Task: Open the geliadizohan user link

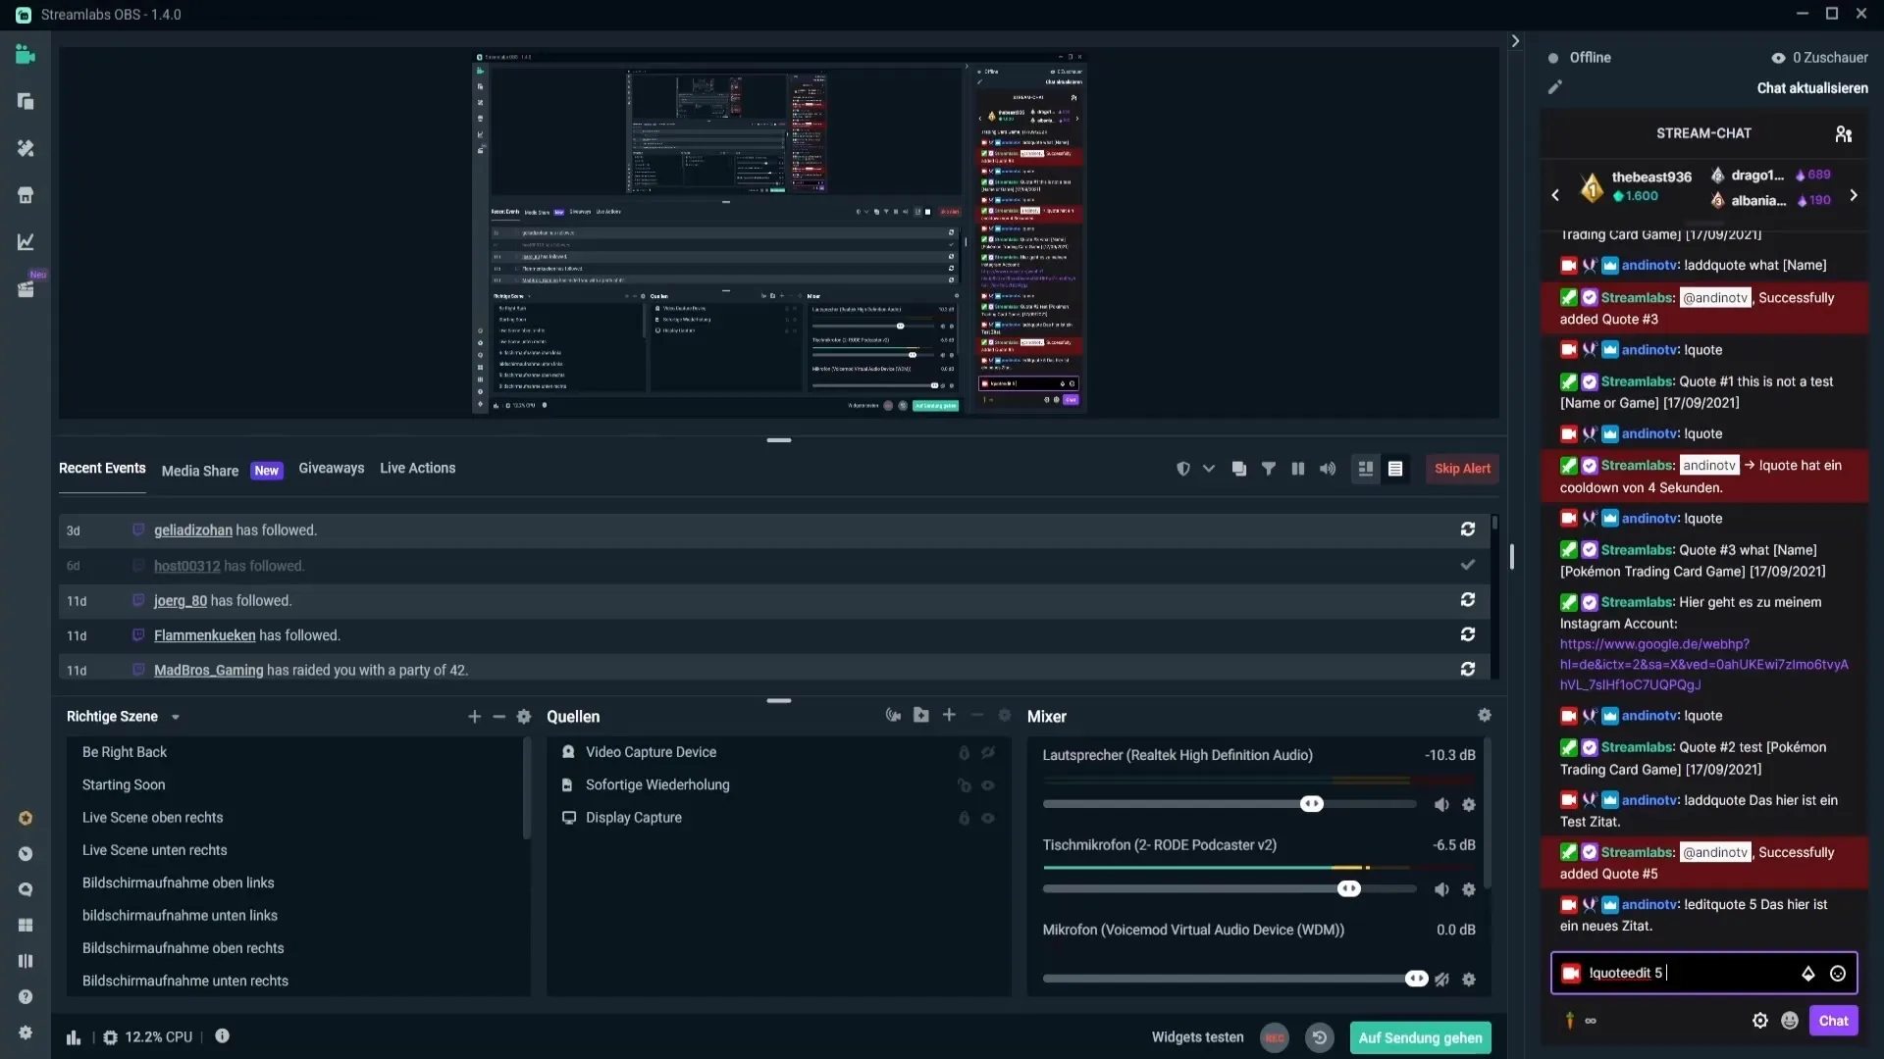Action: [193, 530]
